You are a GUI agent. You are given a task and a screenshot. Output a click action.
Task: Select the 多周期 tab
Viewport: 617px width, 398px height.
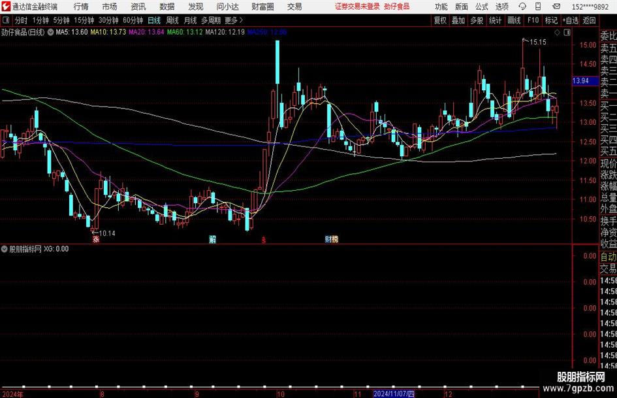[x=211, y=20]
